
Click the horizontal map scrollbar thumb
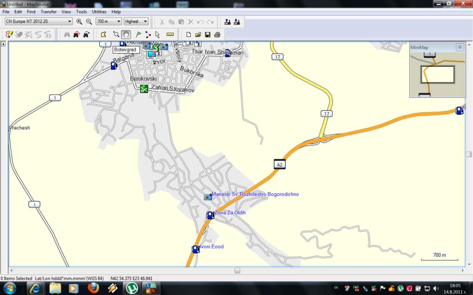(x=237, y=271)
